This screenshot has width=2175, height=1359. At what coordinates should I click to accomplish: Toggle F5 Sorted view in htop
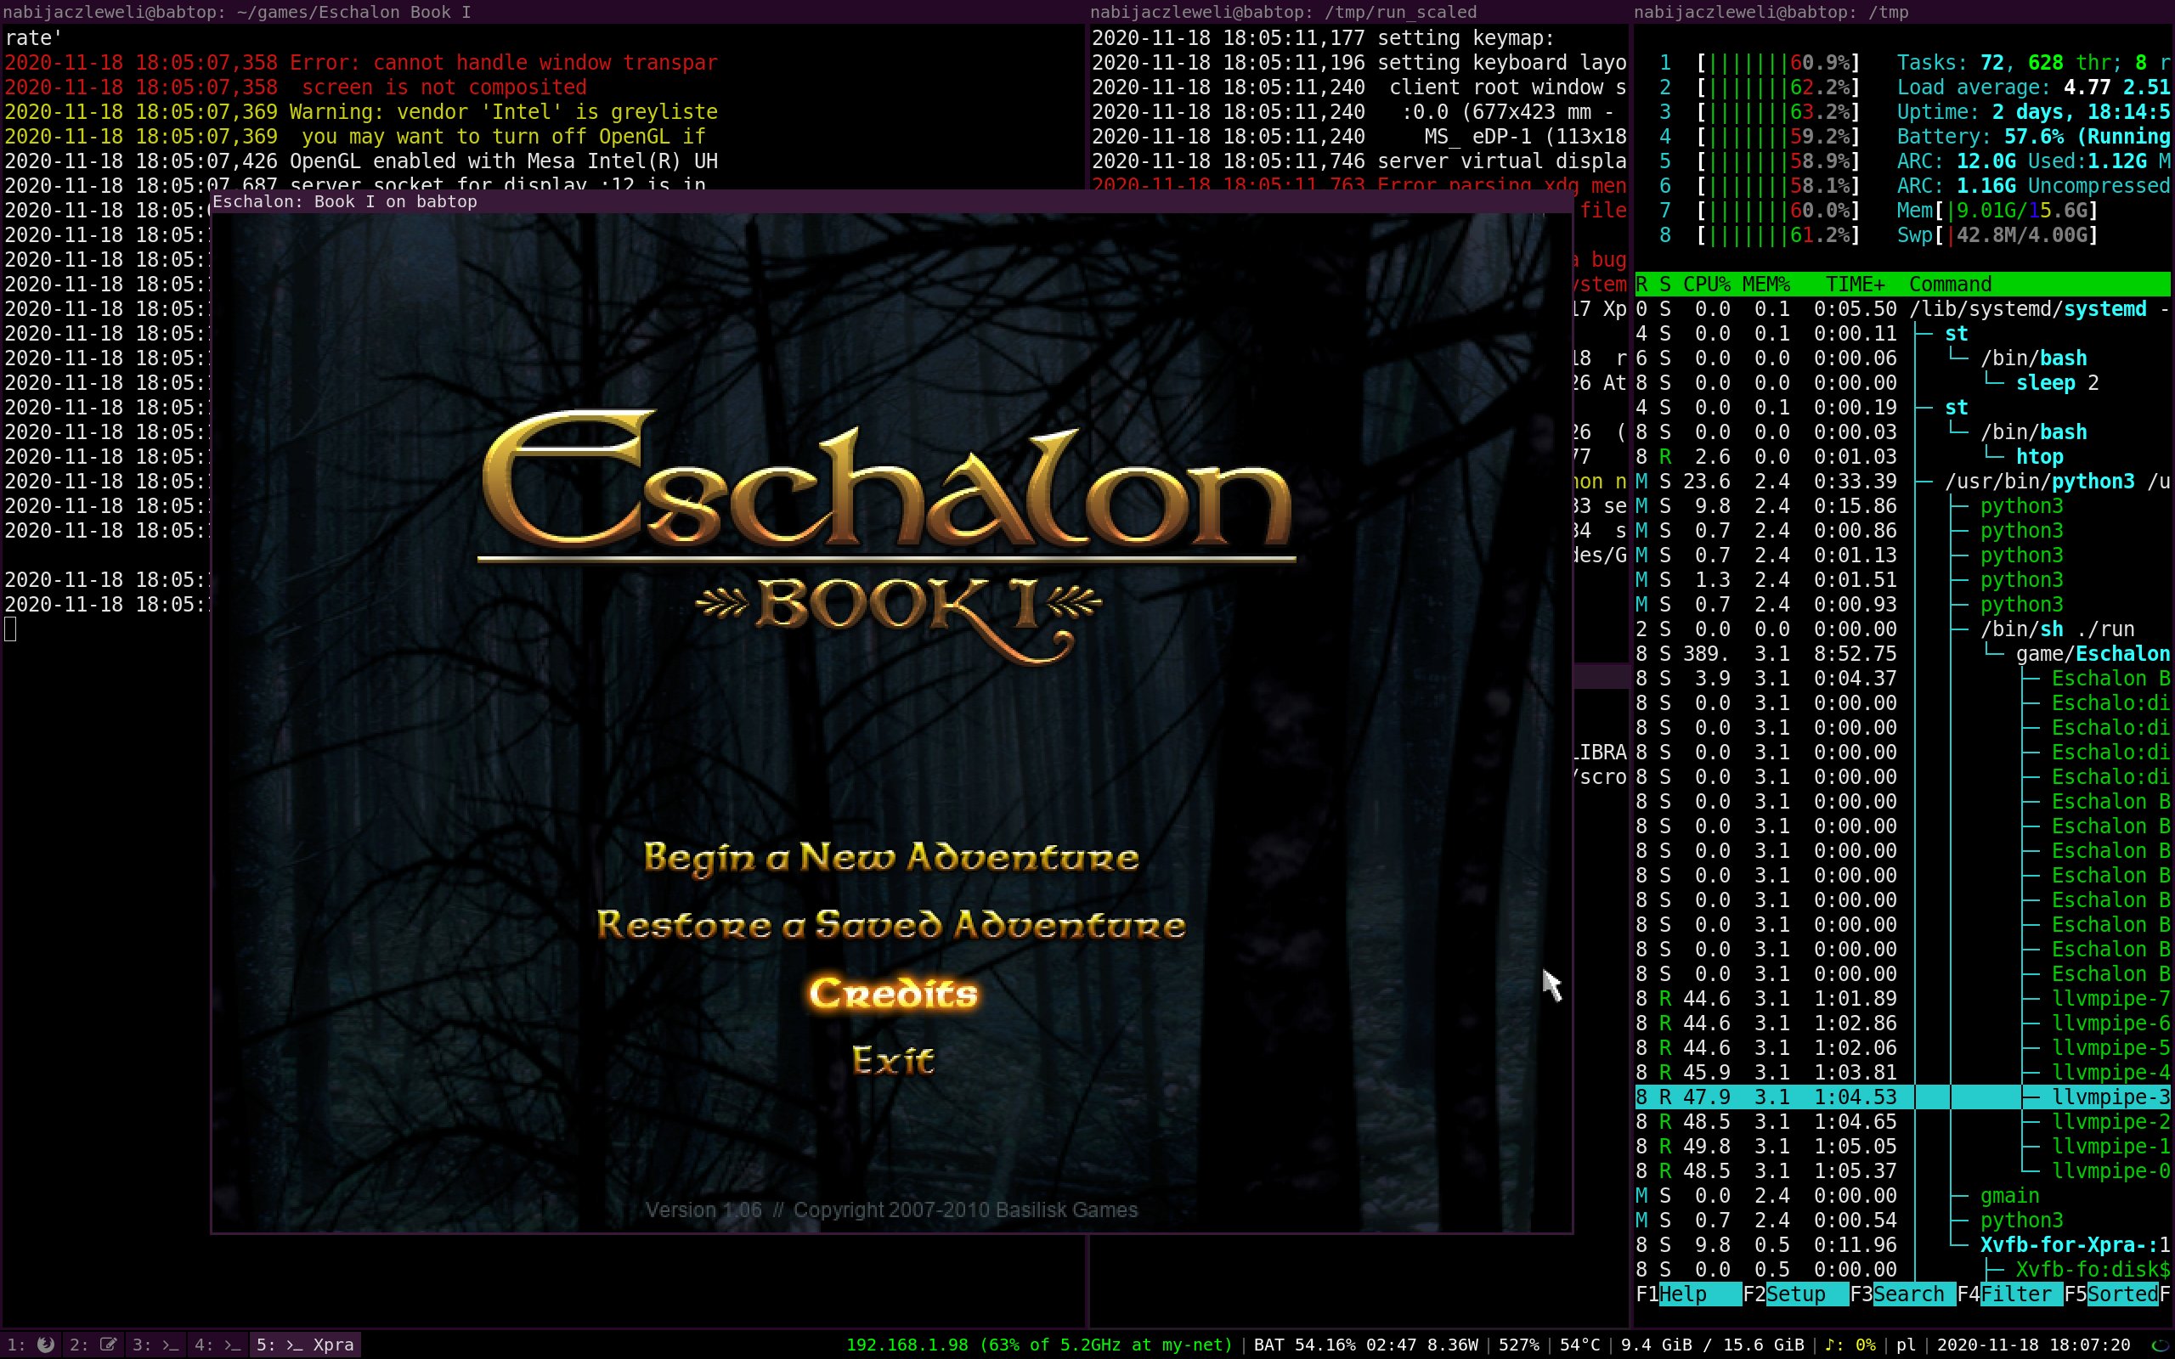point(2121,1294)
